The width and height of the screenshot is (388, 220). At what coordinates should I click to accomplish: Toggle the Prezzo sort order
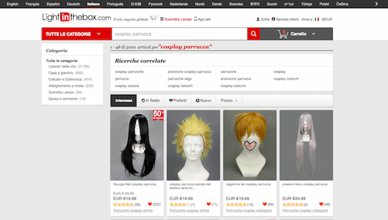point(229,100)
